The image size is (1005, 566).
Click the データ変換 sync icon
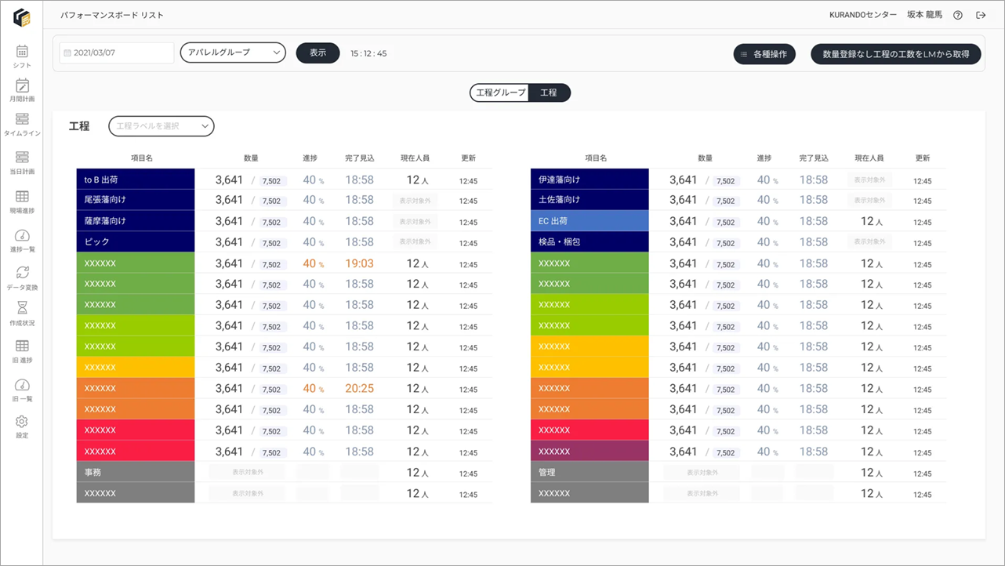22,273
